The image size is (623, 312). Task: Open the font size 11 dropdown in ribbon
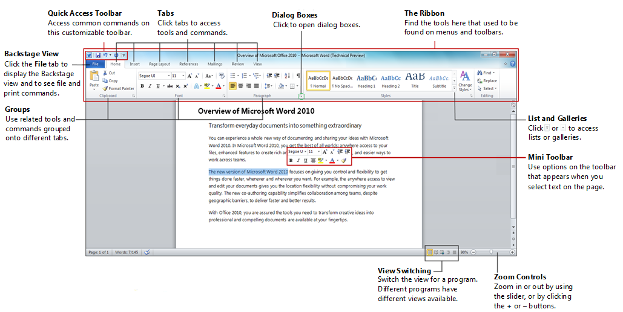click(x=183, y=76)
